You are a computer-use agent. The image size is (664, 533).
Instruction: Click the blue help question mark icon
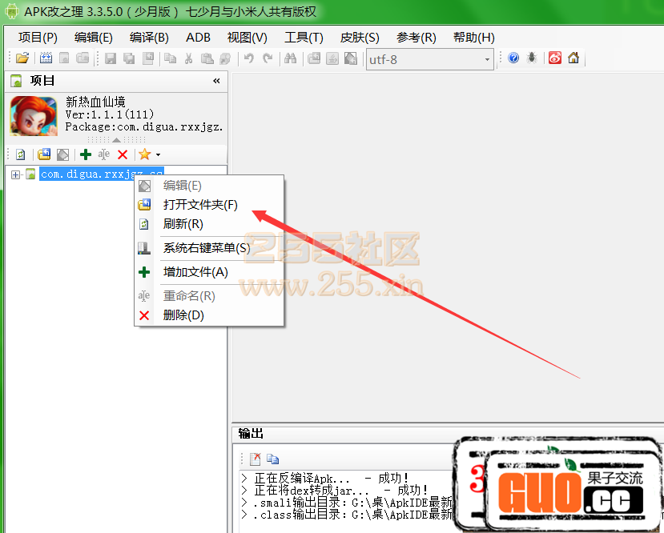click(x=513, y=58)
